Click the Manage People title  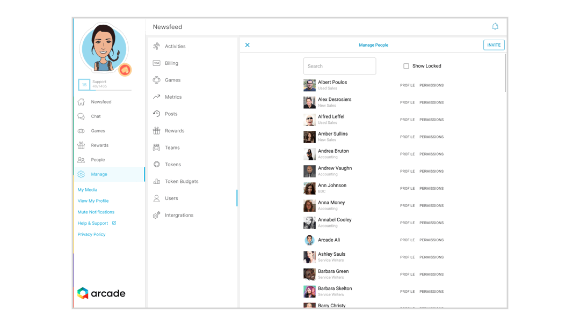click(x=373, y=45)
